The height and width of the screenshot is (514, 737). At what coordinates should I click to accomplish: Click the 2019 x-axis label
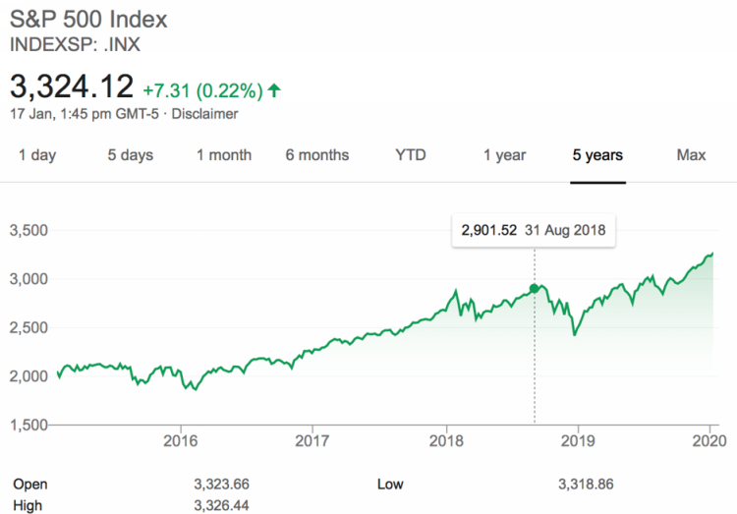[579, 440]
